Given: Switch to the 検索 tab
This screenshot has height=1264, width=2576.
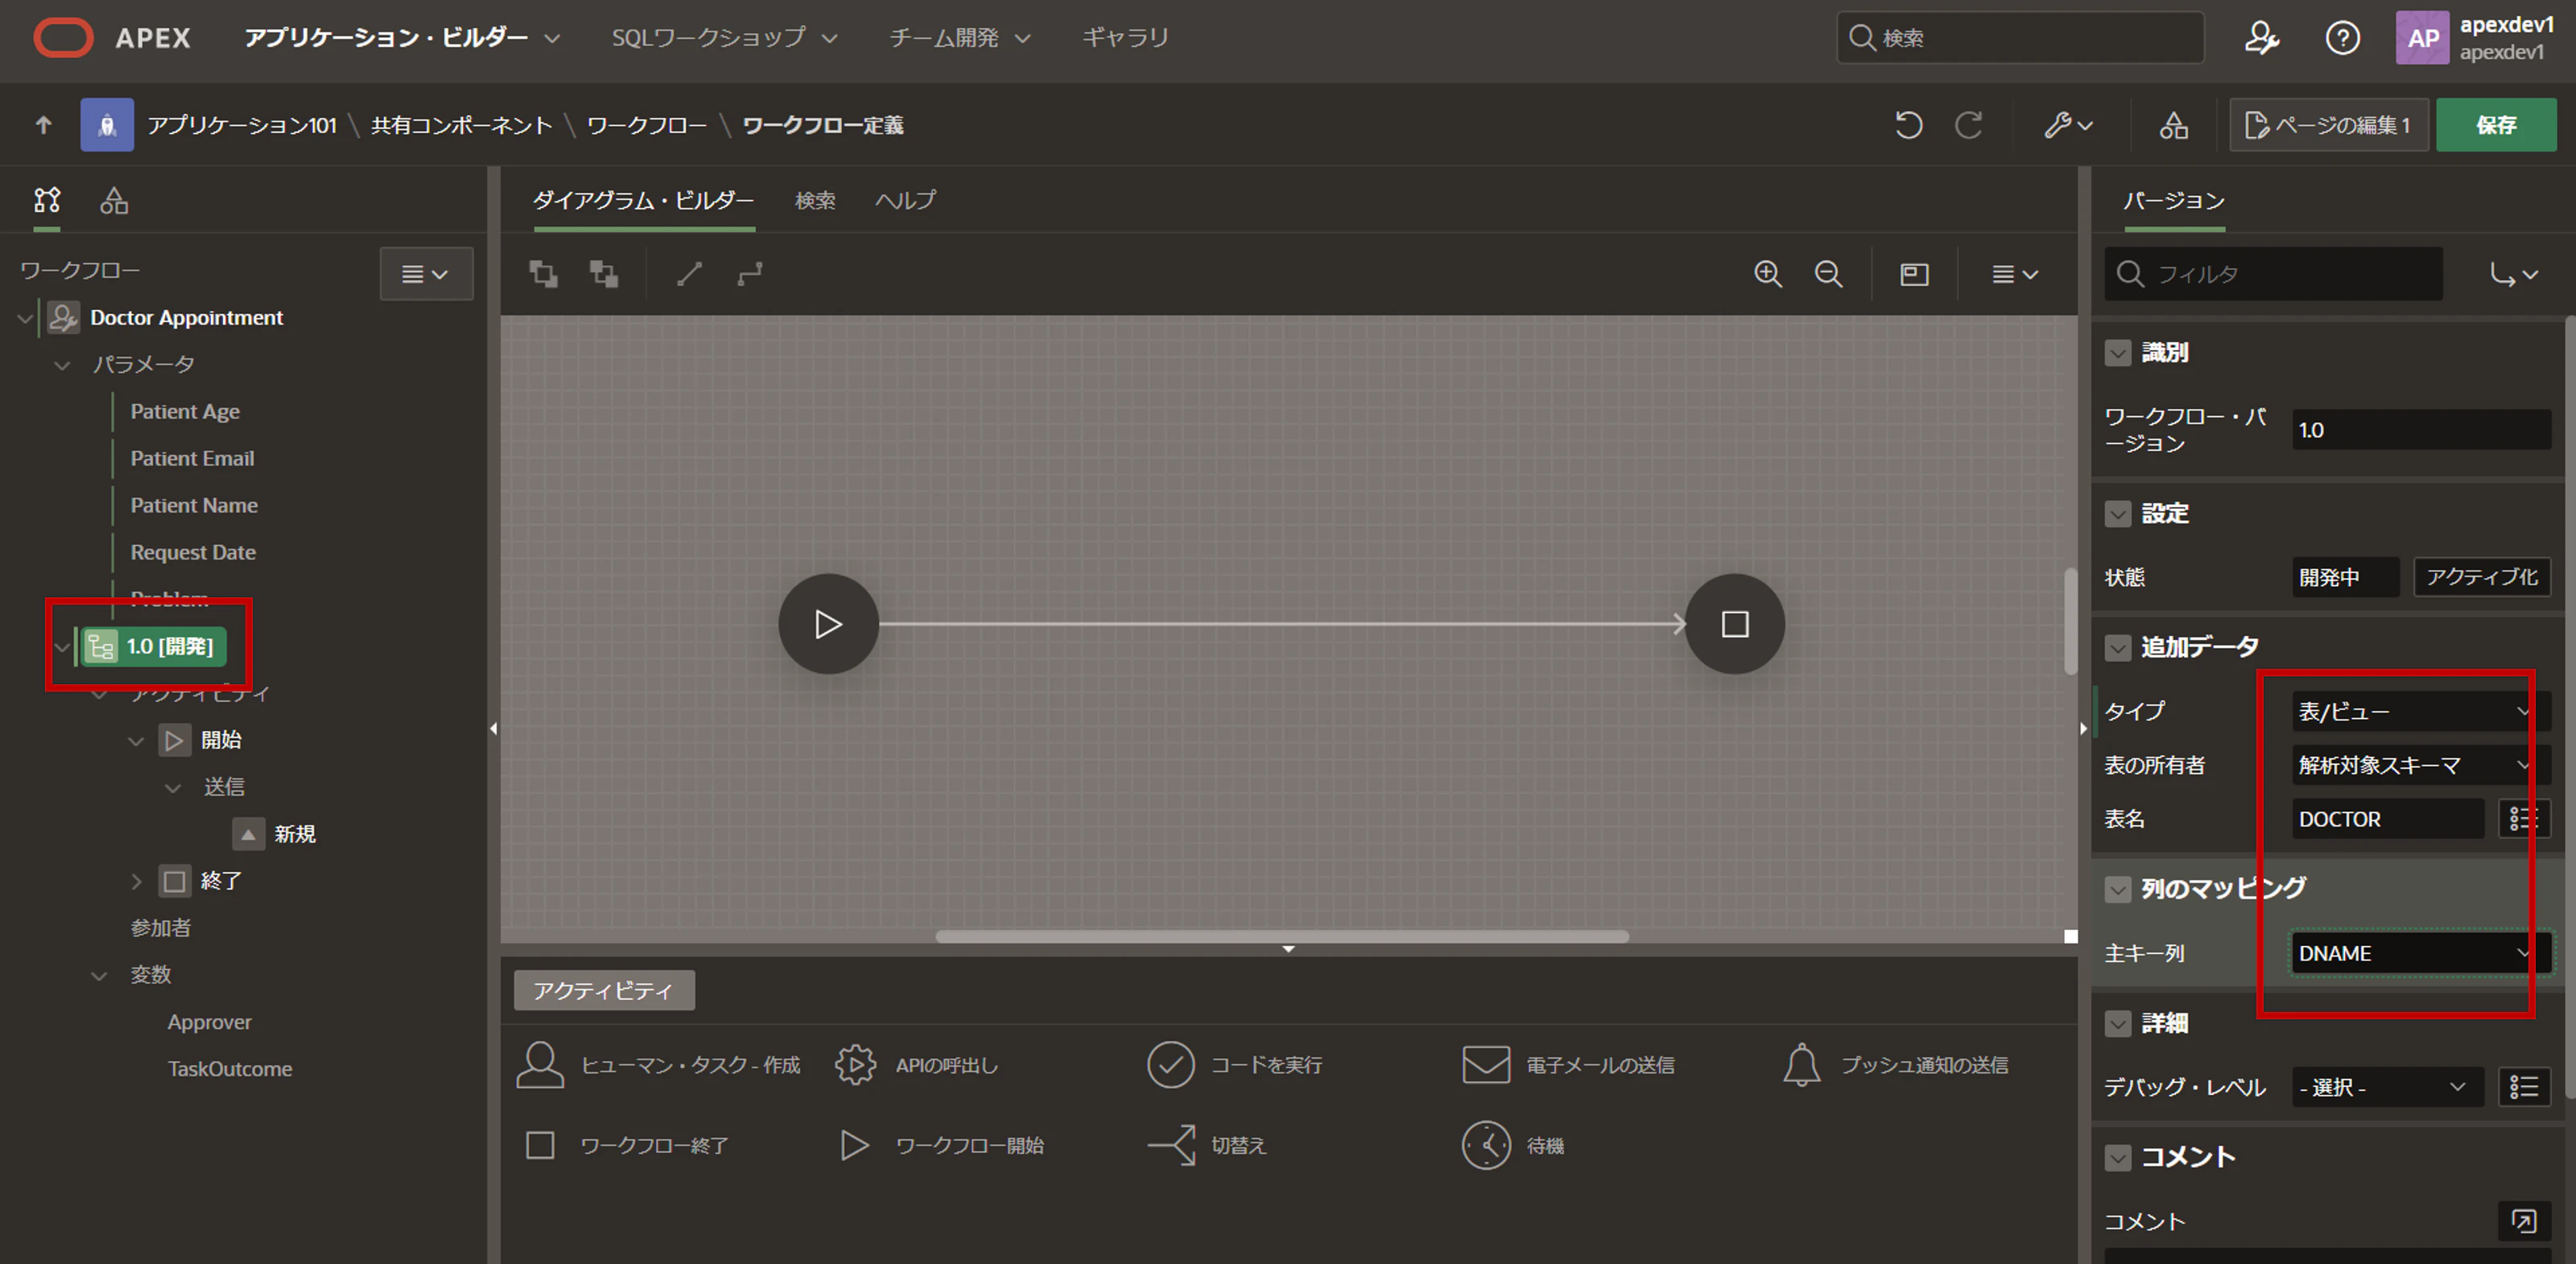Looking at the screenshot, I should pos(815,201).
